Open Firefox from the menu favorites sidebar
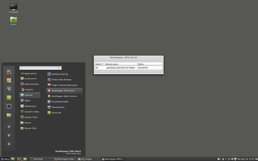This screenshot has height=161, width=258. (x=9, y=72)
